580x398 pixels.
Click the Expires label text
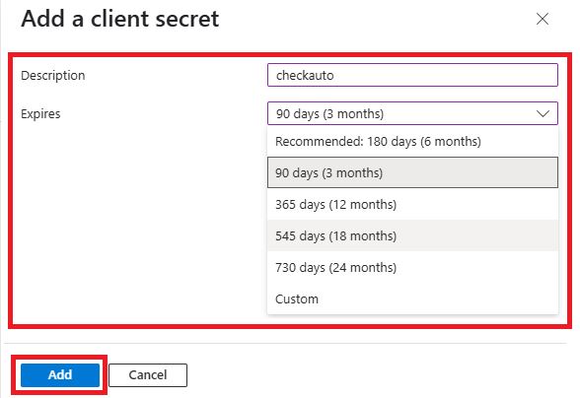40,114
